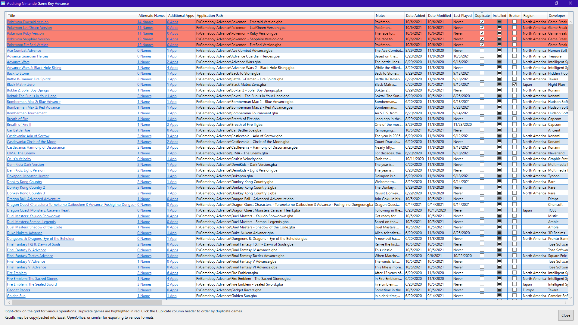The width and height of the screenshot is (578, 325).
Task: Click the horizontal scrollbar right arrow
Action: pyautogui.click(x=566, y=302)
